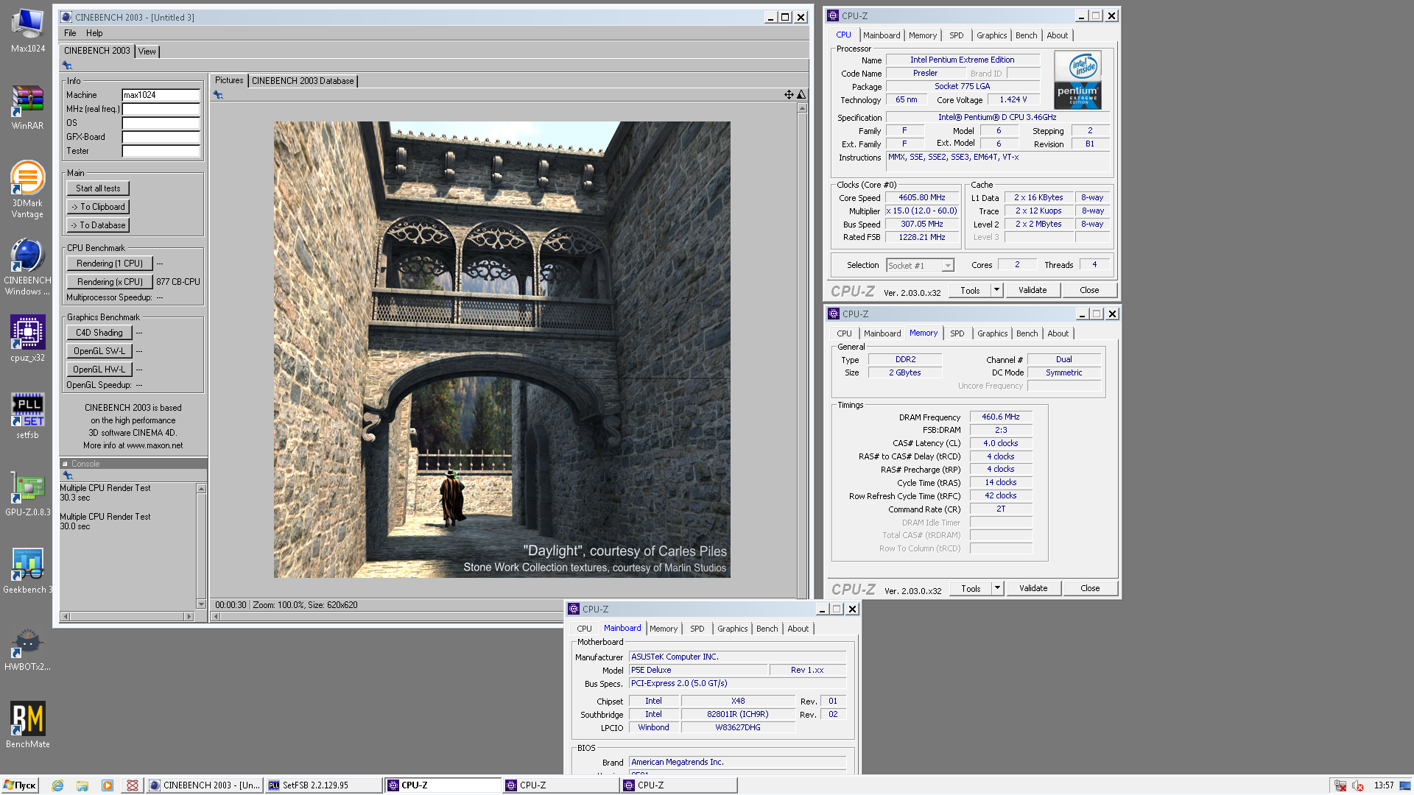Viewport: 1414px width, 795px height.
Task: Click the pin icon below CINEBENCH 2003 tab
Action: (67, 66)
